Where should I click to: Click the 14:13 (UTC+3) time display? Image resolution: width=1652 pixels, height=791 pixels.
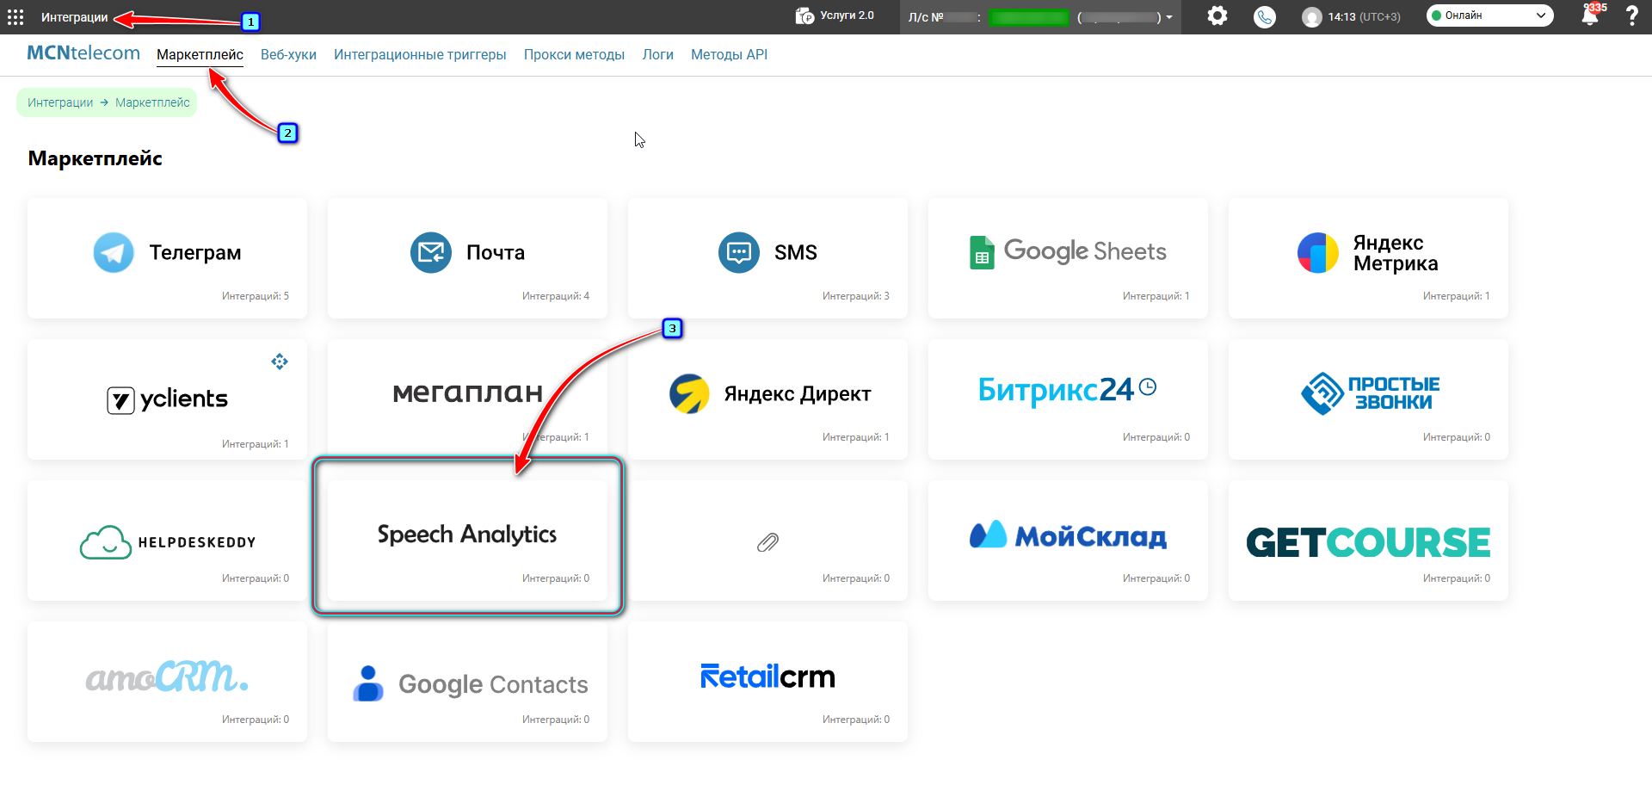pyautogui.click(x=1364, y=16)
